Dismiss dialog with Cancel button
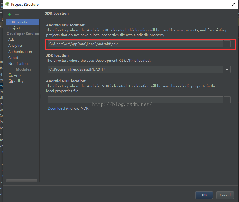239x202 pixels. [x=225, y=195]
